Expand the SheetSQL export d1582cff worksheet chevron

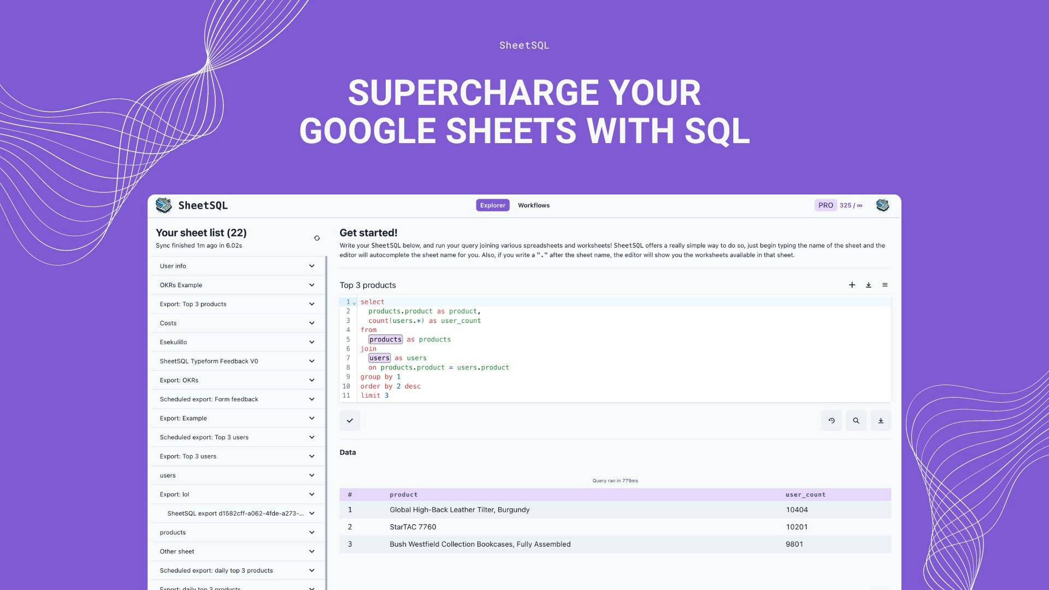pyautogui.click(x=311, y=514)
